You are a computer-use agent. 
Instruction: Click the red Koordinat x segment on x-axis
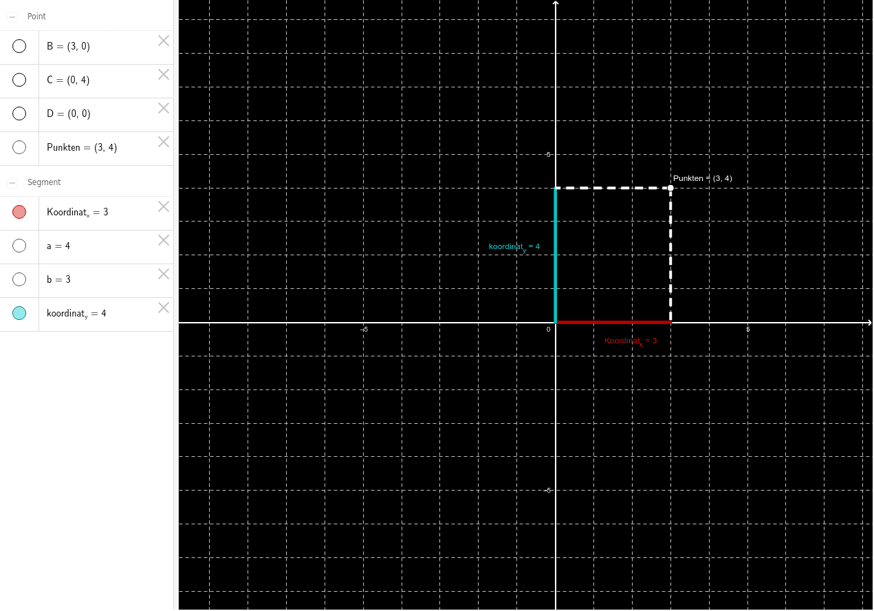[613, 322]
